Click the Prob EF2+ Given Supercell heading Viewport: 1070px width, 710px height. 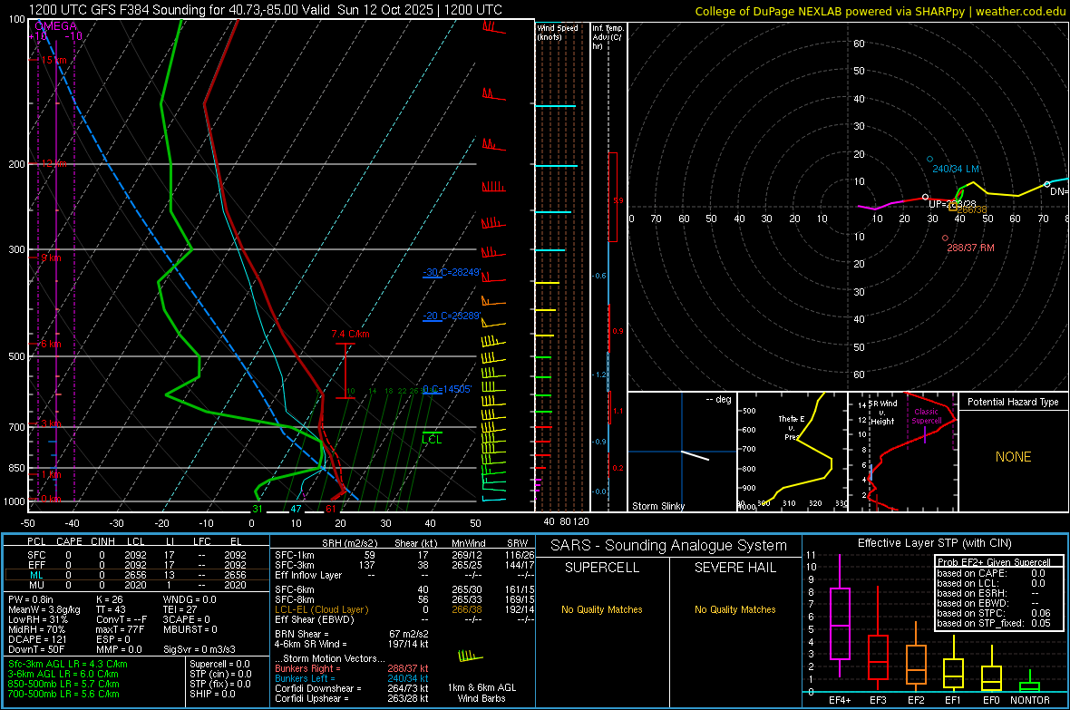[994, 562]
